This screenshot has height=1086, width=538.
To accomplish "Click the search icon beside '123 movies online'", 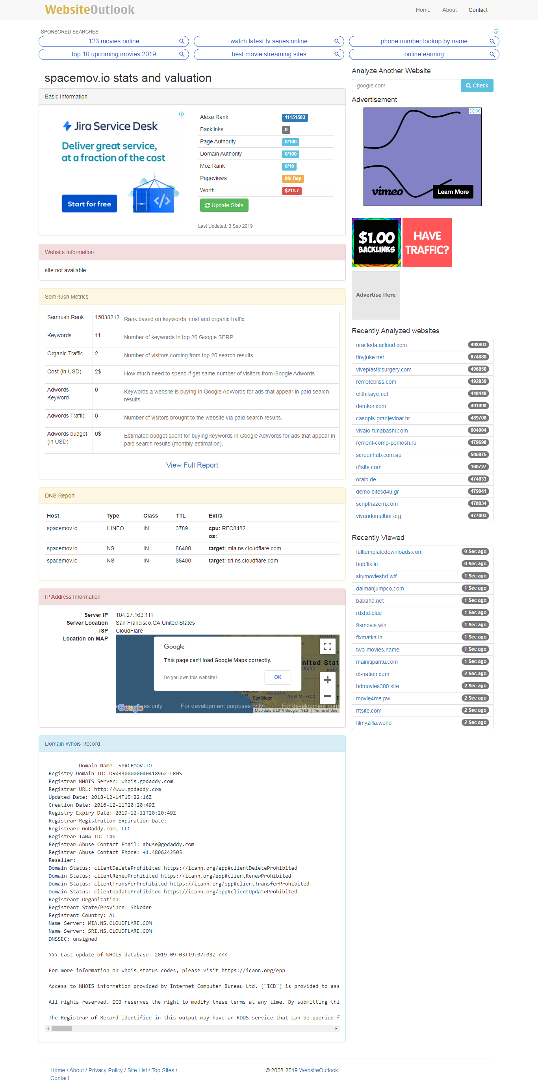I will coord(182,41).
